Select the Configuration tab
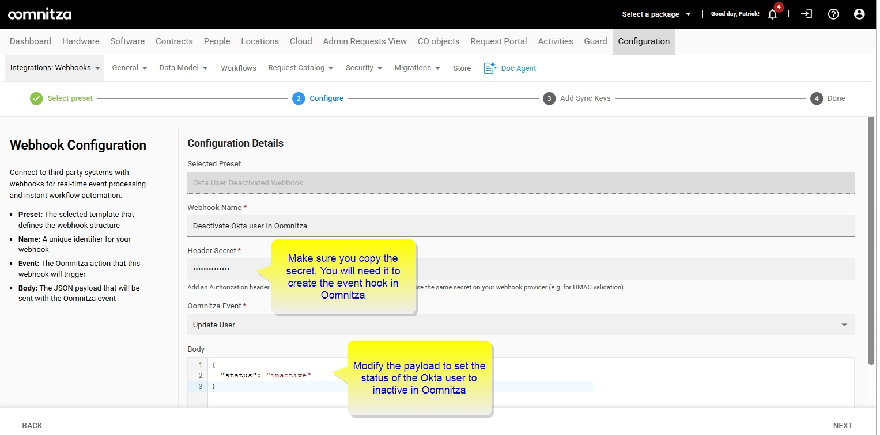 (644, 41)
